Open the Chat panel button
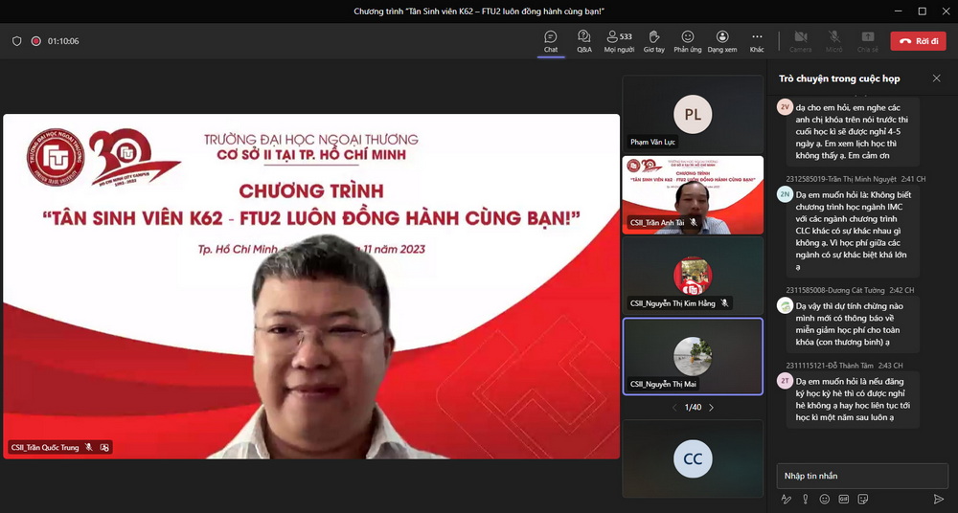The image size is (958, 513). 551,41
